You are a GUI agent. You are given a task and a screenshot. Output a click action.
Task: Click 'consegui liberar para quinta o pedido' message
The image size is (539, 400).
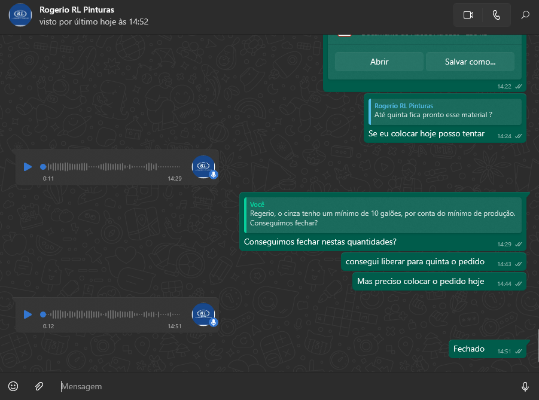click(x=415, y=262)
